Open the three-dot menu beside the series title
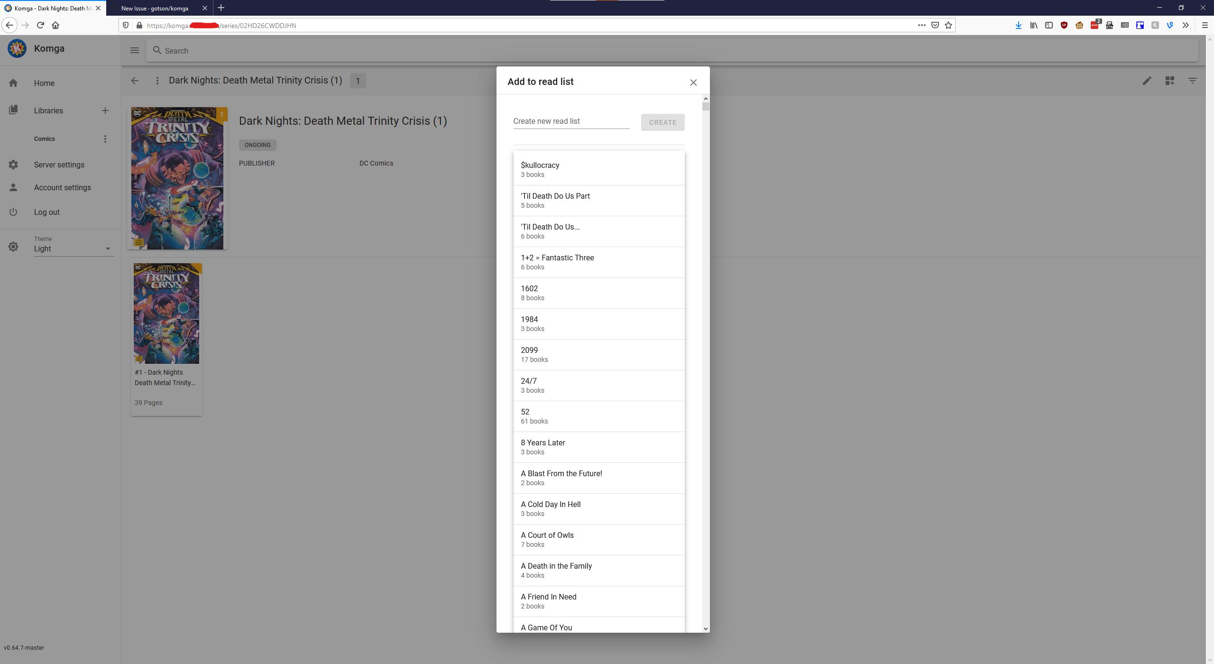Viewport: 1214px width, 664px height. coord(157,81)
